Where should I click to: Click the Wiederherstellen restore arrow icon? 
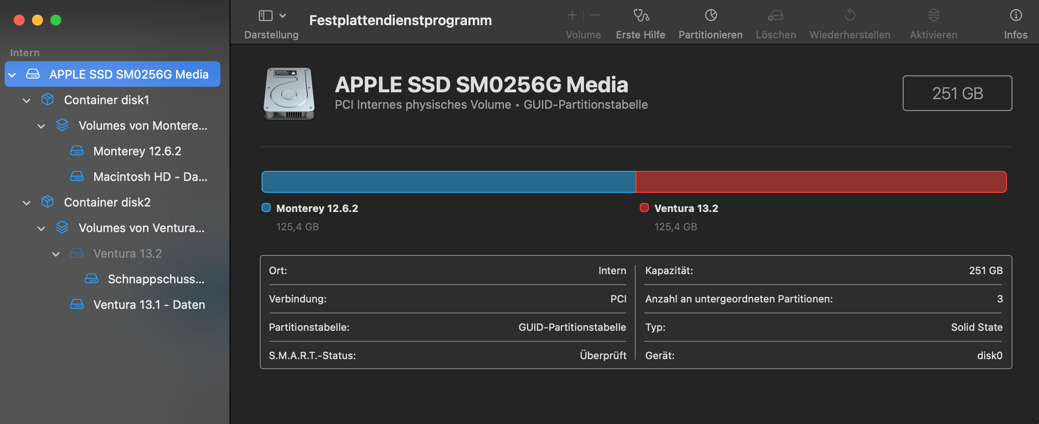pos(850,16)
